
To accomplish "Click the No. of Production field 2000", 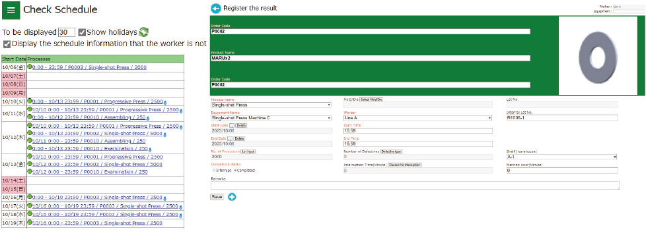I will coord(271,157).
